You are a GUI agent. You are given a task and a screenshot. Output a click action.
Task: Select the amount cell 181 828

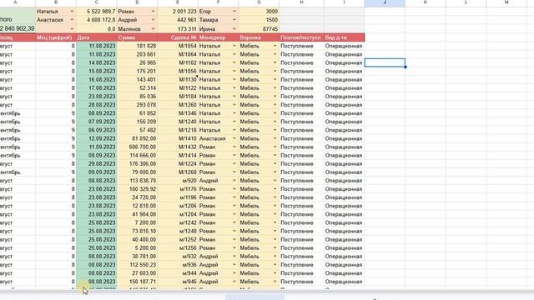(137, 46)
